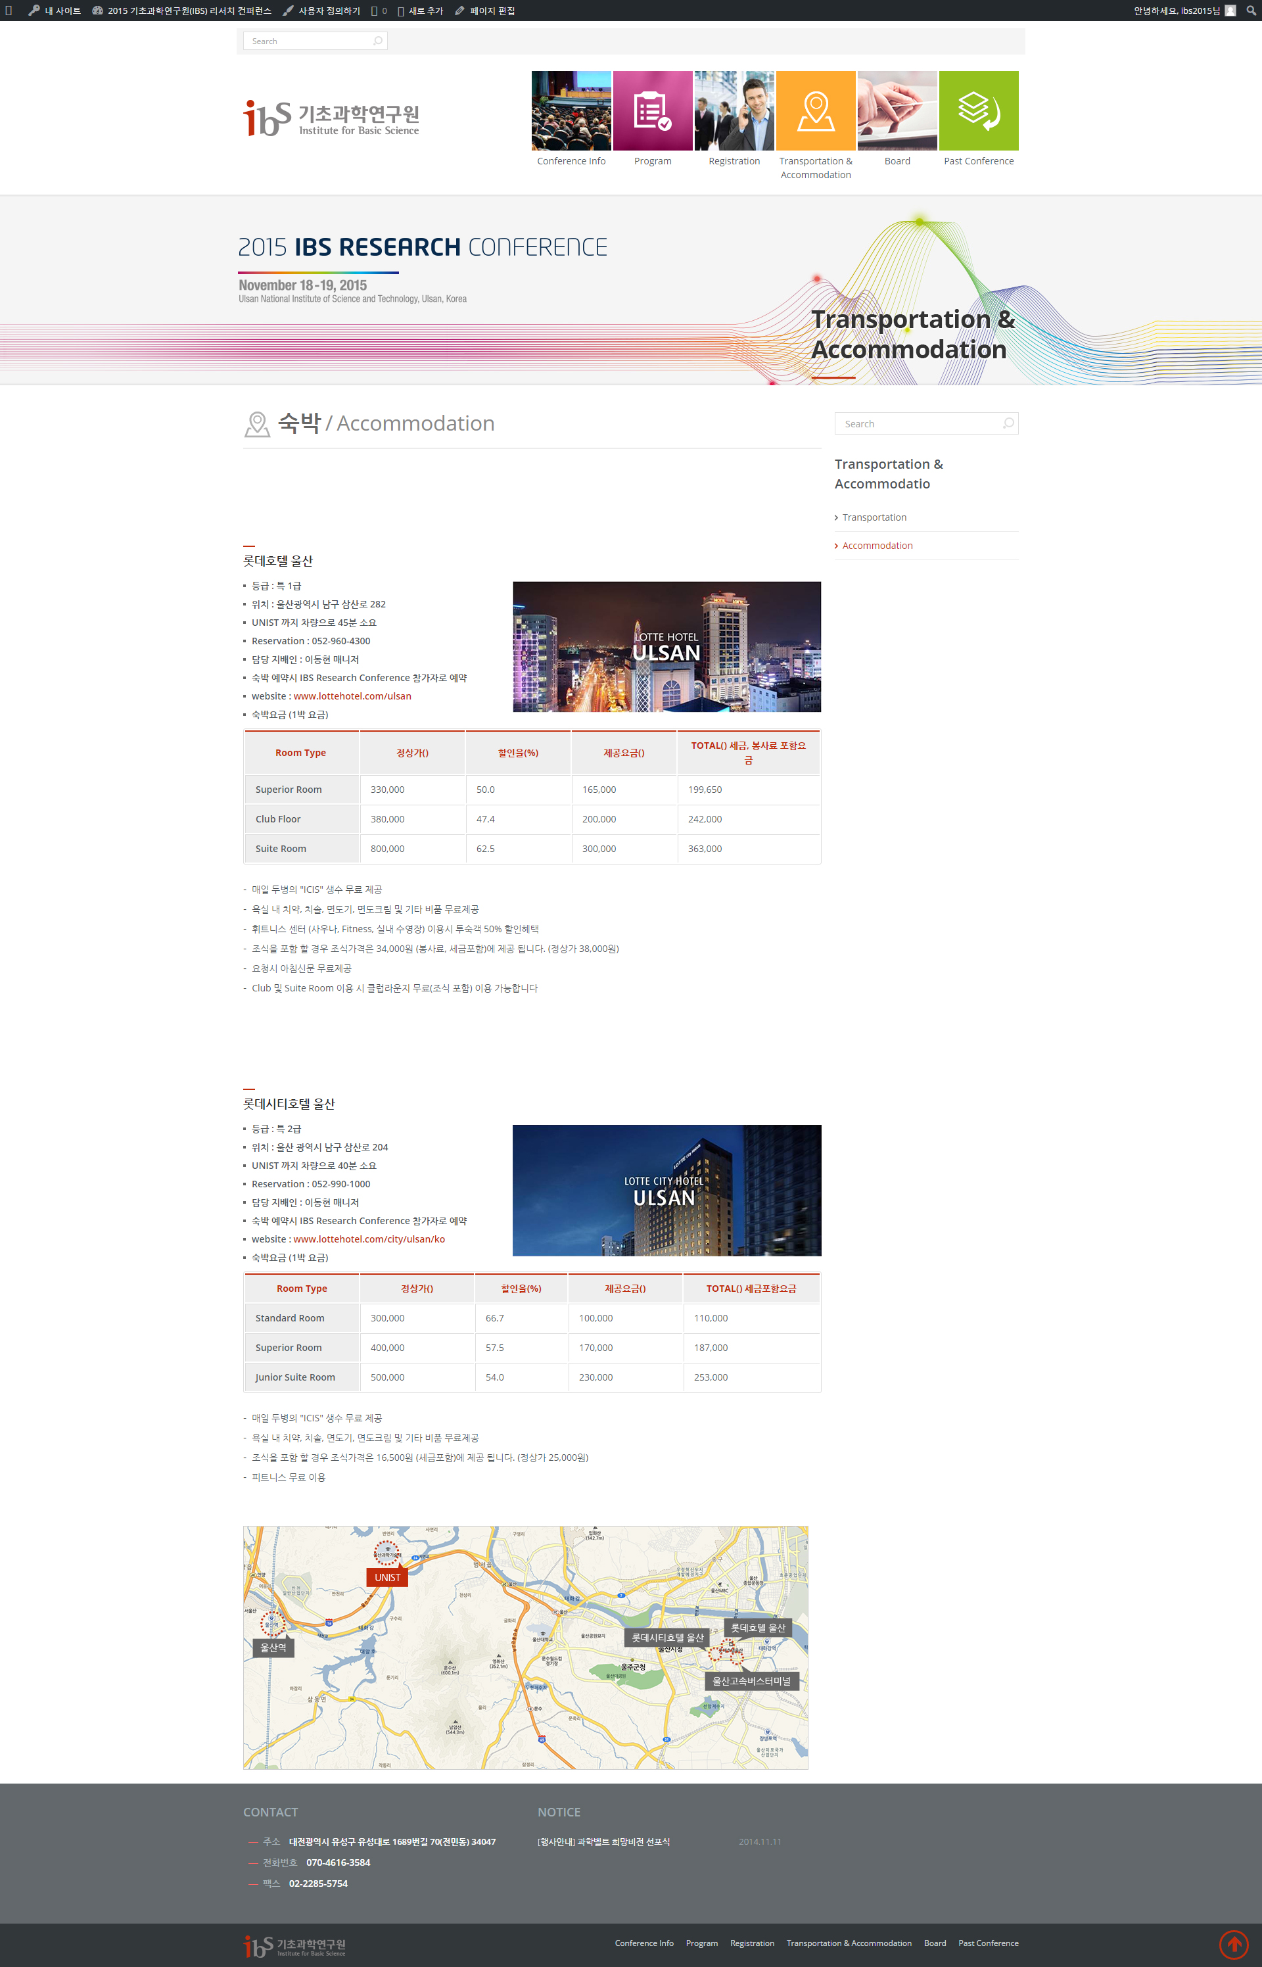Click the Program clipboard icon tile
Viewport: 1262px width, 1967px height.
tap(652, 110)
